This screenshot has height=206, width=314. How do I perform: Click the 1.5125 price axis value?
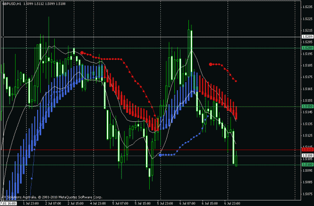pos(308,135)
